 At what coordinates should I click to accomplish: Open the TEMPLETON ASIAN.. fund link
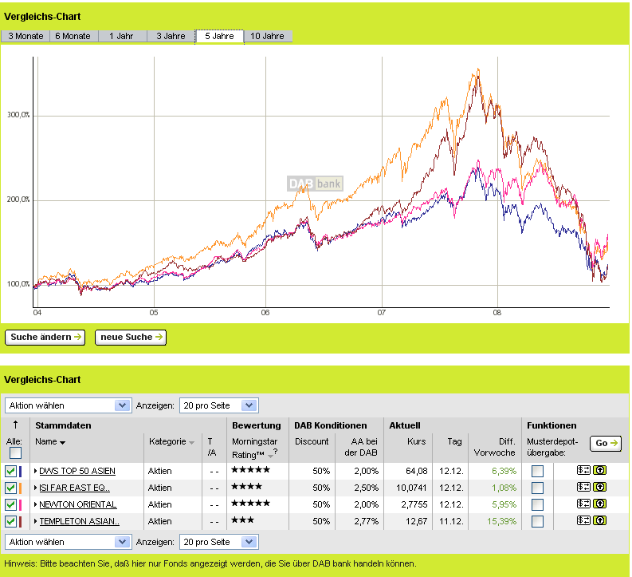click(x=80, y=521)
